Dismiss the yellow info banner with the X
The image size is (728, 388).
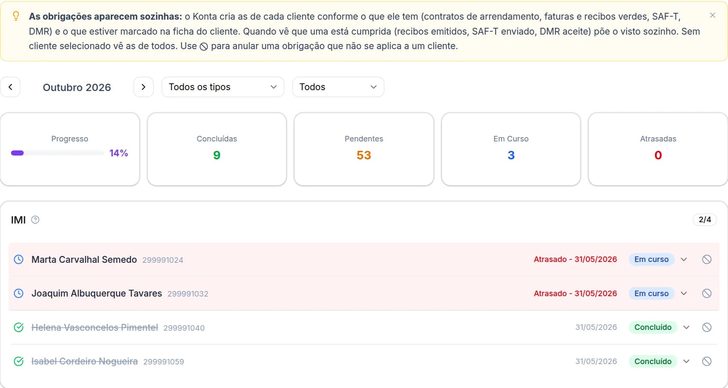(x=712, y=15)
